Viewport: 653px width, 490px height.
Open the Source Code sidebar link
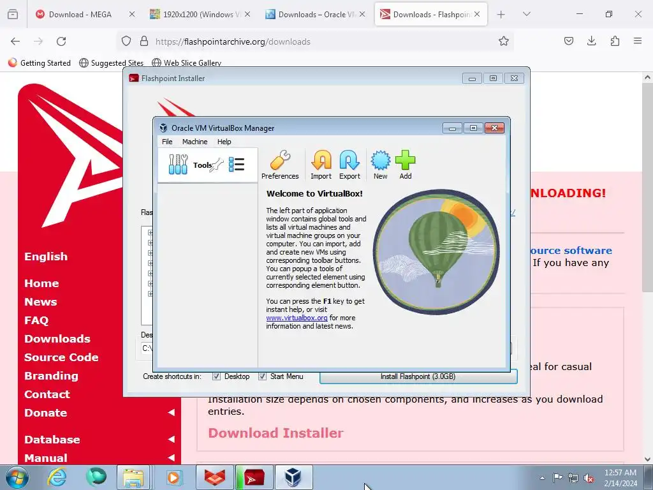click(61, 357)
